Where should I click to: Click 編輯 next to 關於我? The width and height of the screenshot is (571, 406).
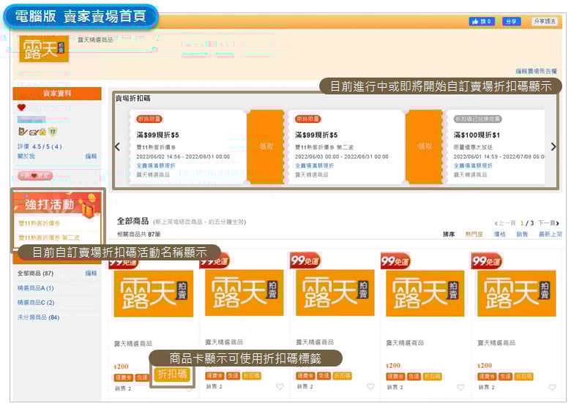[91, 157]
